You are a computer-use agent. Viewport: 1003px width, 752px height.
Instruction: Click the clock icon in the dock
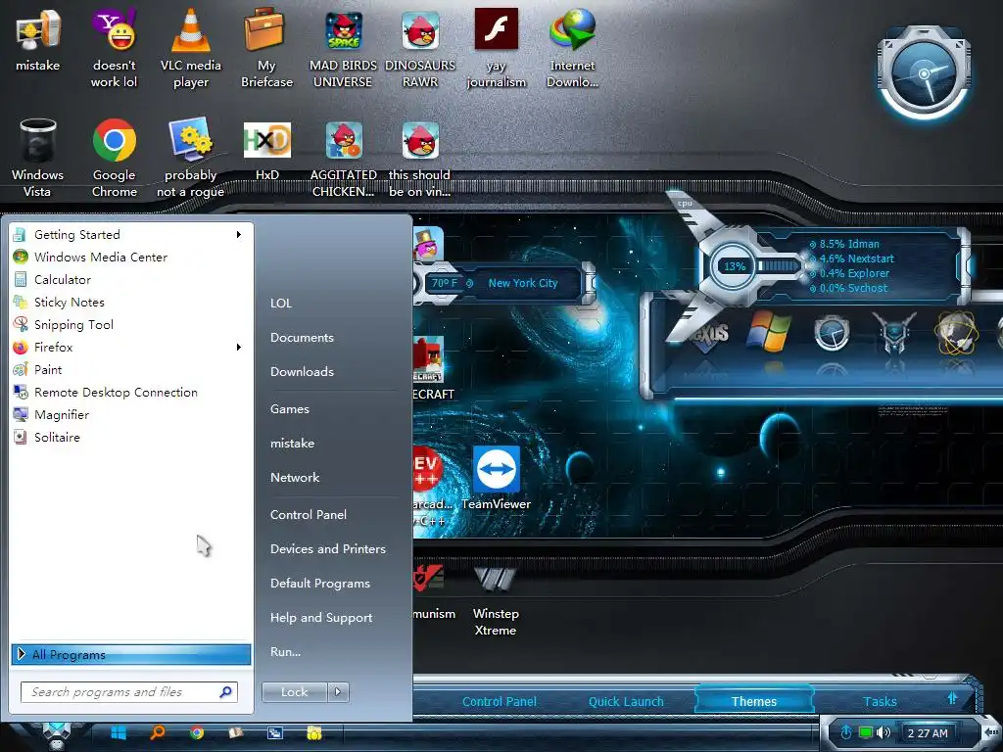coord(832,334)
